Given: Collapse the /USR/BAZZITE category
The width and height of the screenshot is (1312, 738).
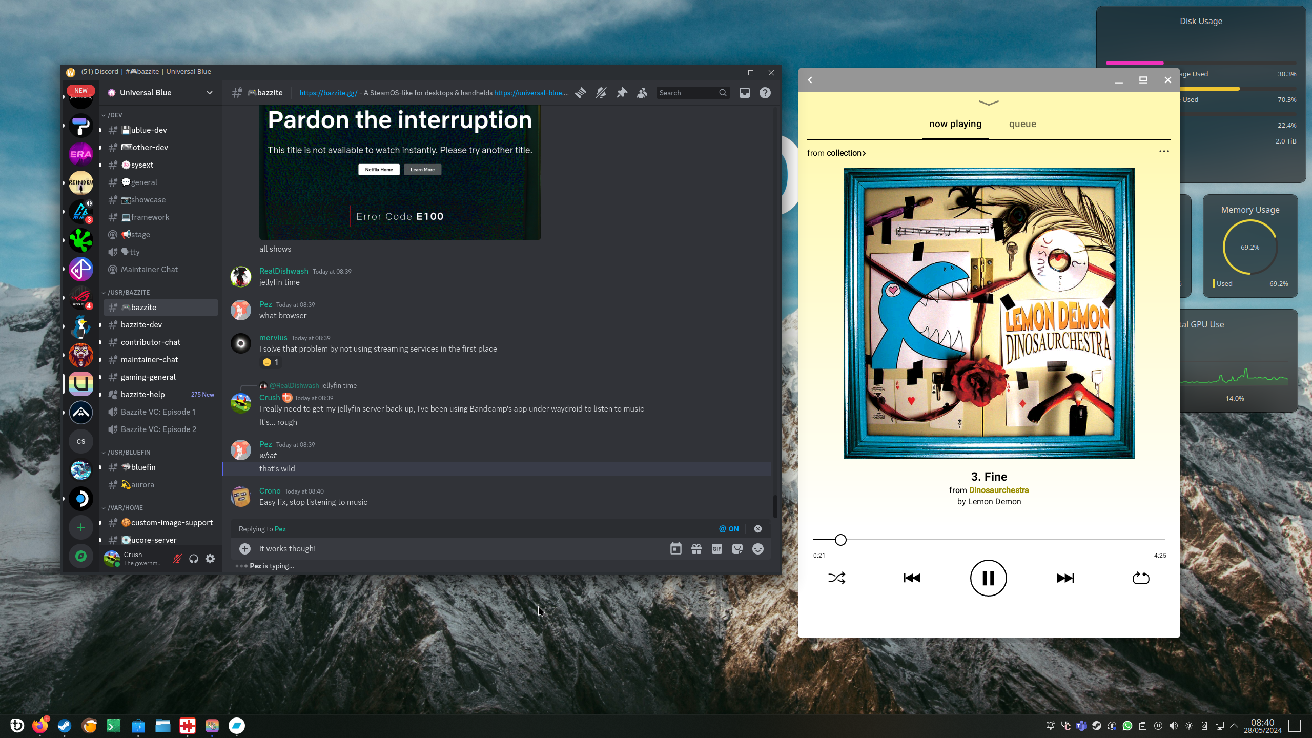Looking at the screenshot, I should click(x=128, y=292).
